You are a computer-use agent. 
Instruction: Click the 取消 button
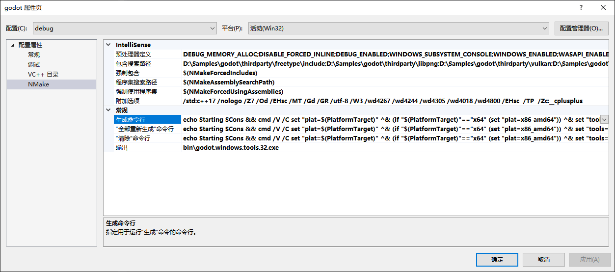[543, 259]
